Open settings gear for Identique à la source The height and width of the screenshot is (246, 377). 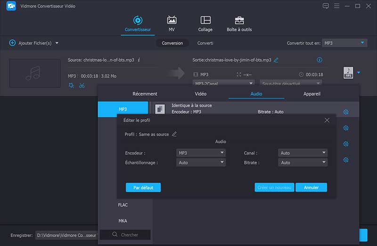click(345, 112)
